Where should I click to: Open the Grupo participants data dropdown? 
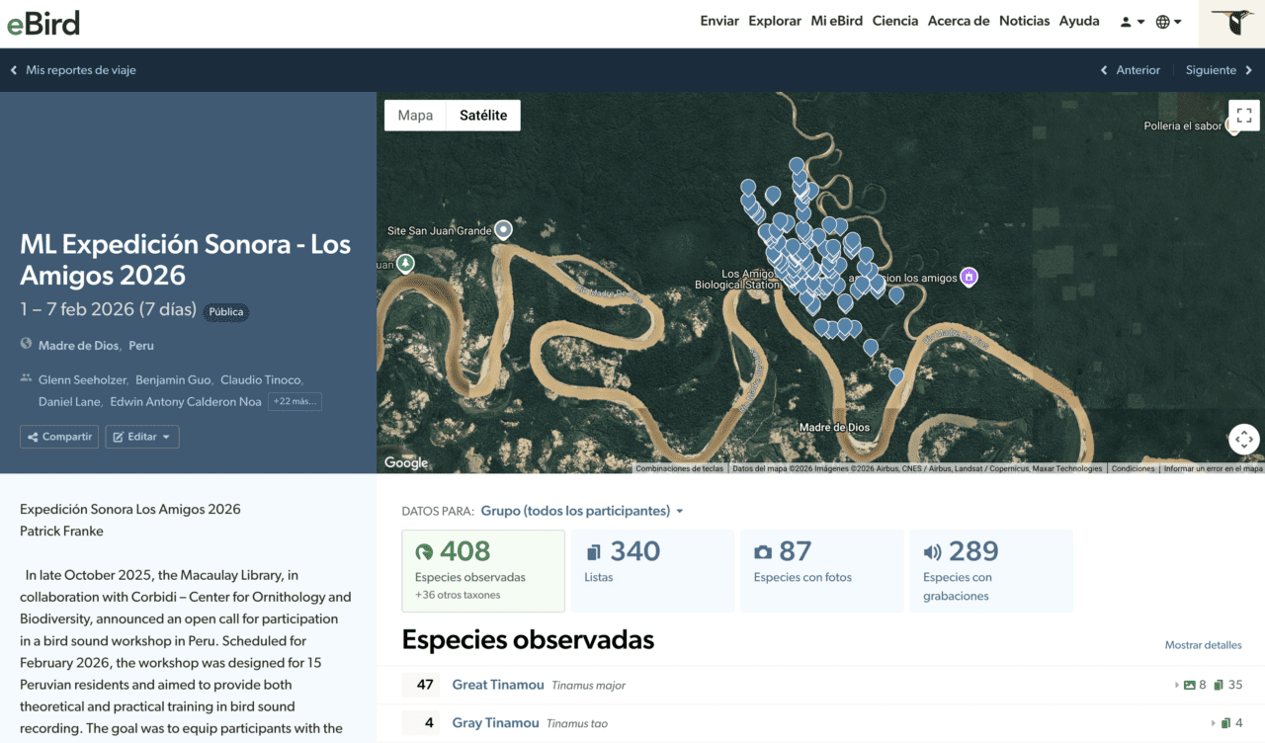(x=582, y=511)
